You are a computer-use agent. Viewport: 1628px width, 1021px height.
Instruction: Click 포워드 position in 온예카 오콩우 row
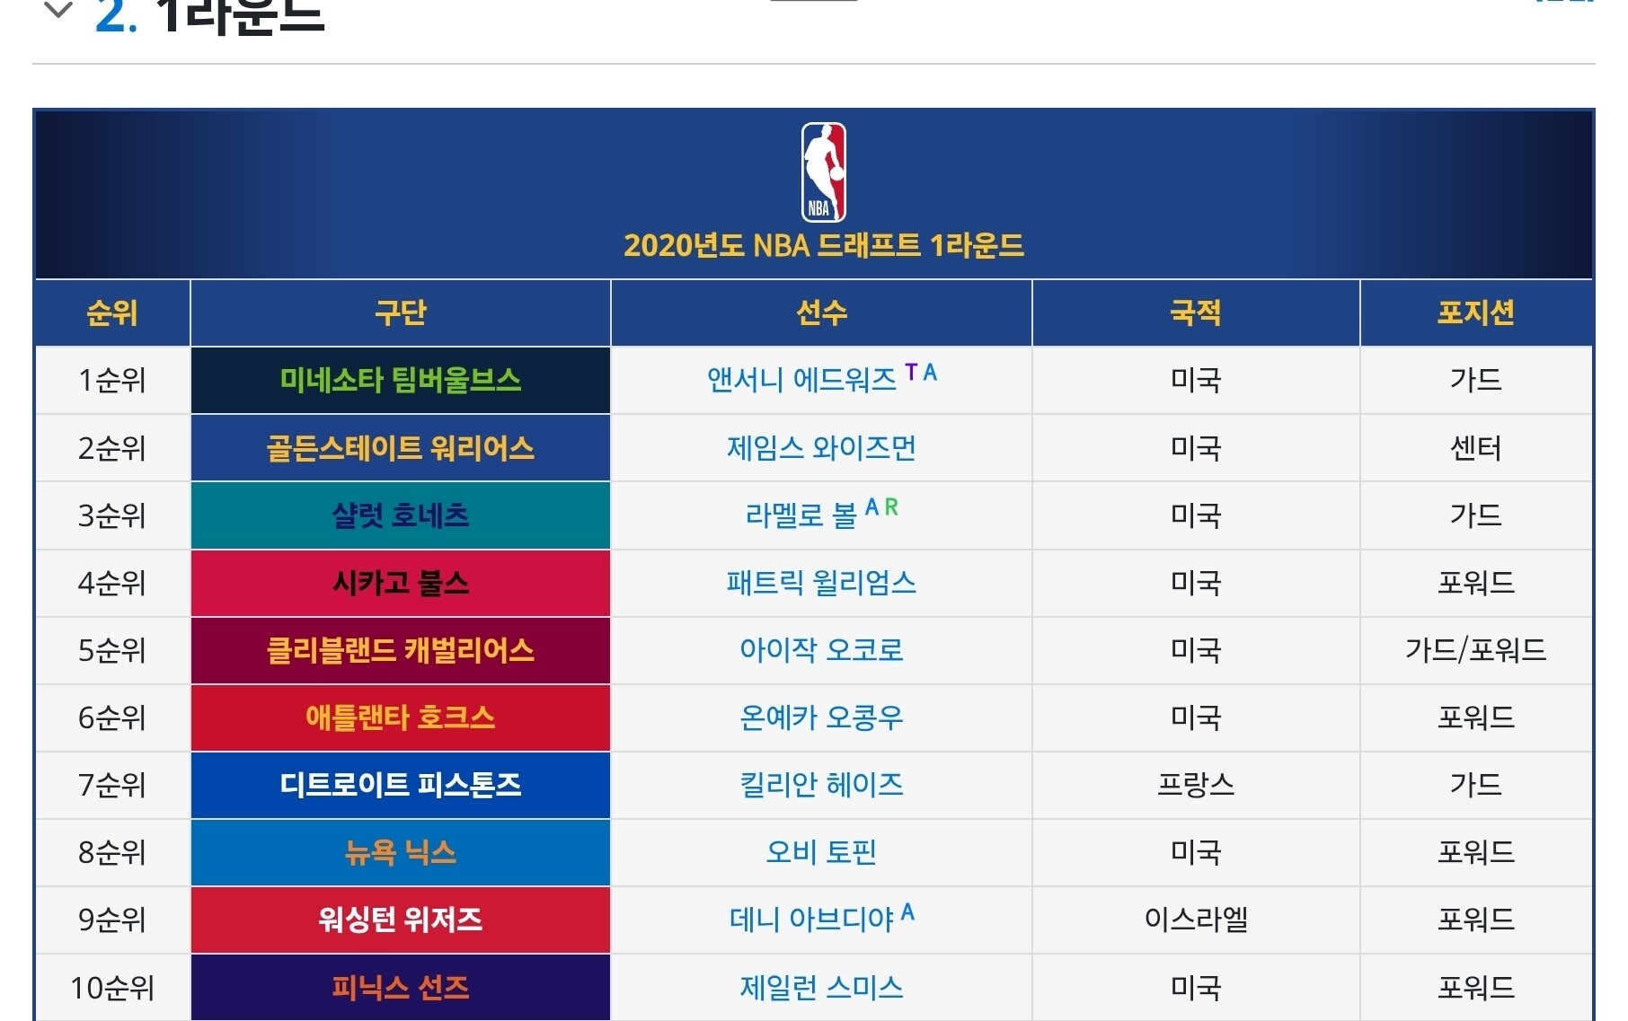[1476, 717]
